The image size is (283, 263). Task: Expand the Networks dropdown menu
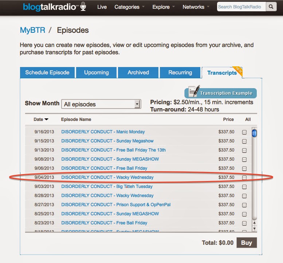coord(196,7)
